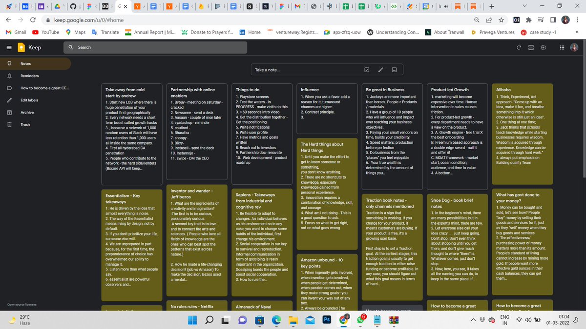586x329 pixels.
Task: Create a new note with drawing icon
Action: [381, 70]
